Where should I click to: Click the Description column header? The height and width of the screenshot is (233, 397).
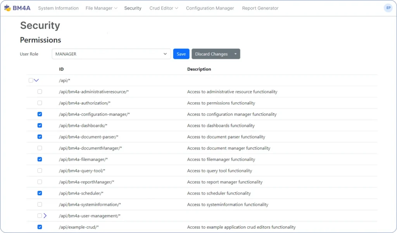pos(199,69)
